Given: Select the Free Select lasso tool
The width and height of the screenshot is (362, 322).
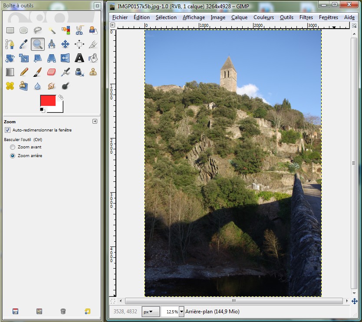Looking at the screenshot, I should [37, 30].
